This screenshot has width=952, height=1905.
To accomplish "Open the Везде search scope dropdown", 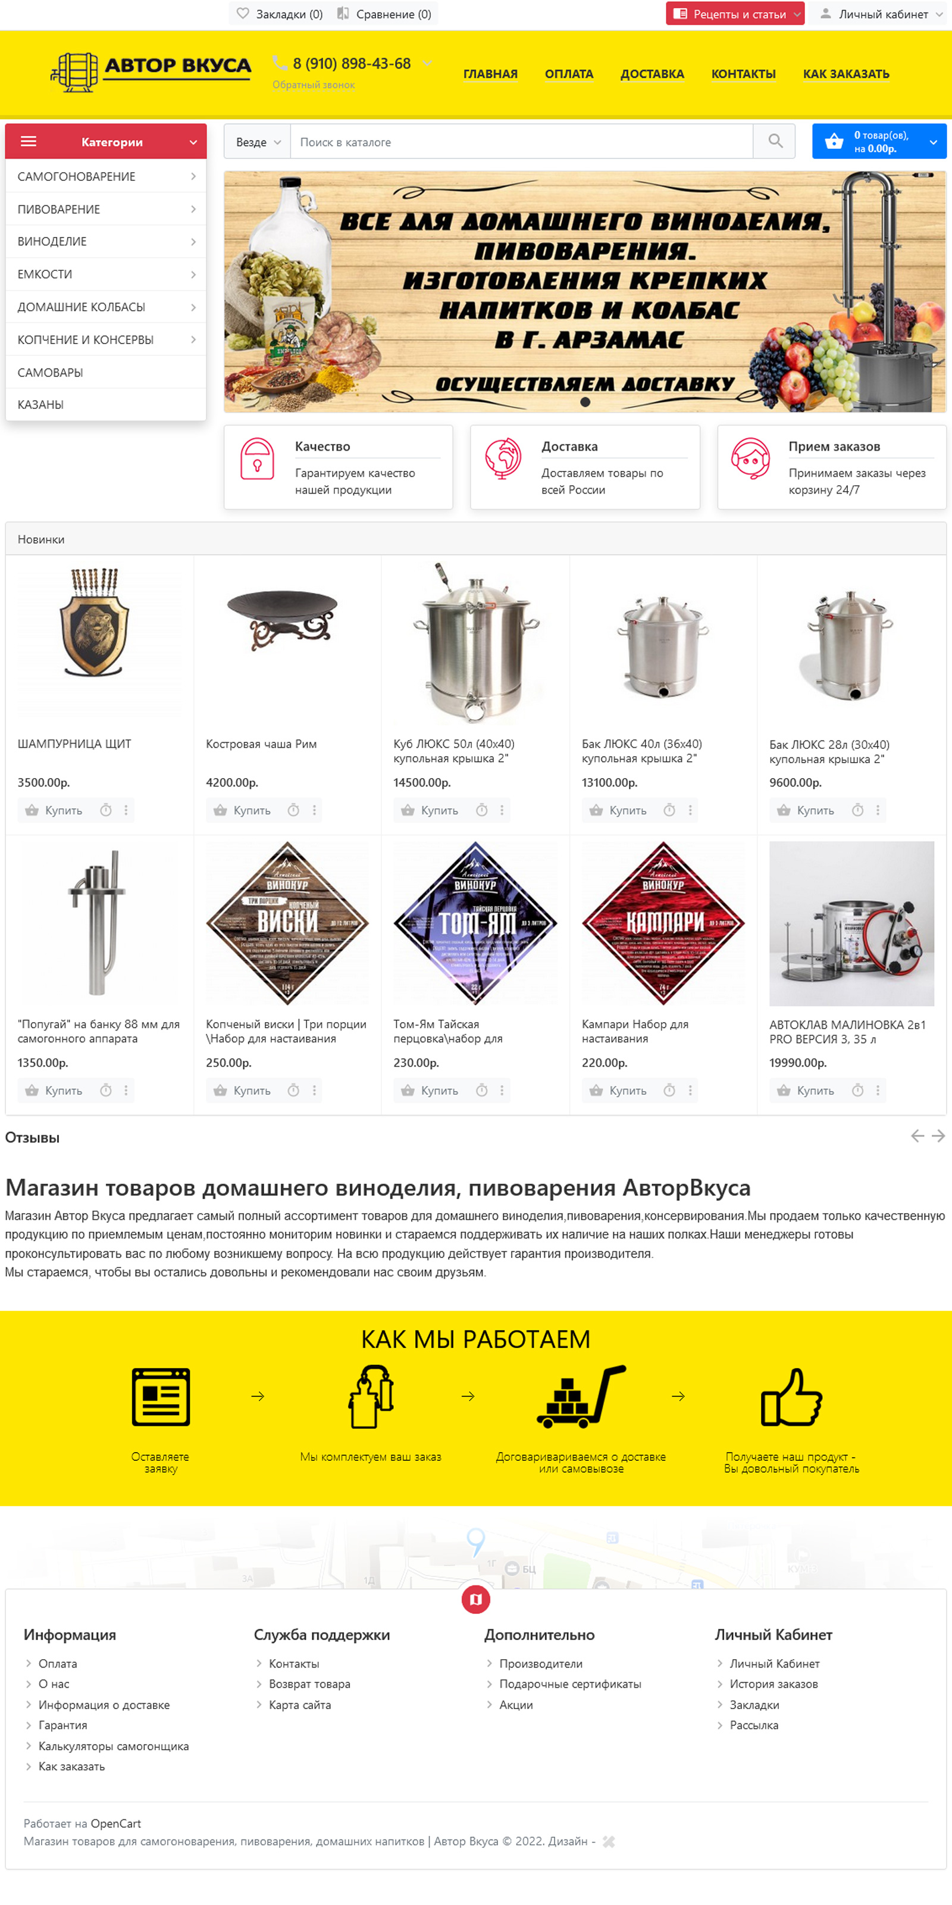I will pos(257,141).
